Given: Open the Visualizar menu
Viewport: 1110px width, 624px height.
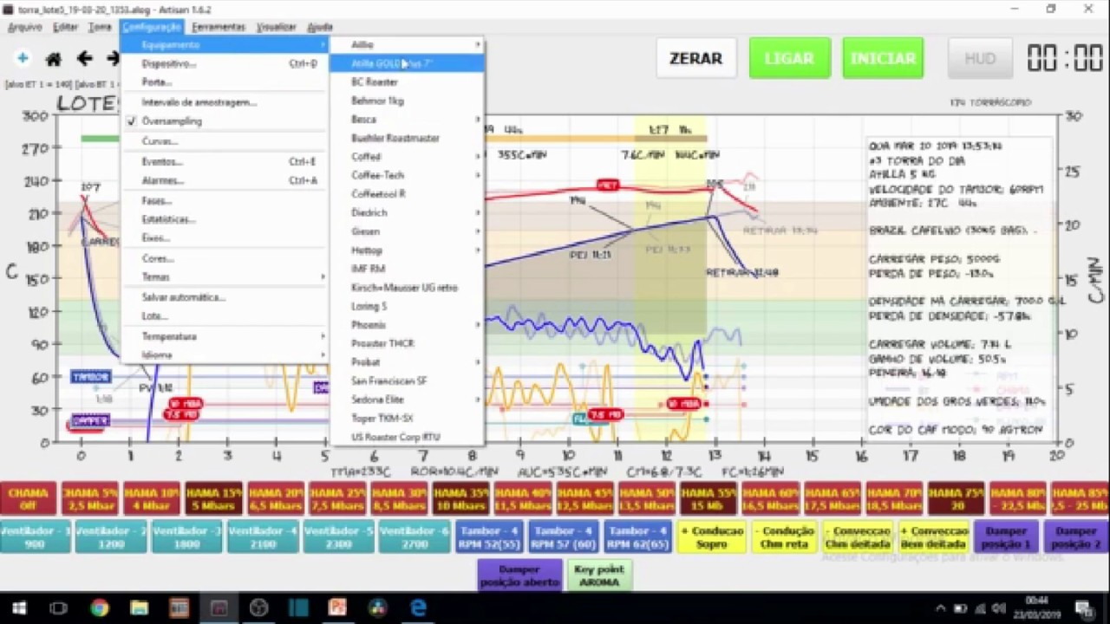Looking at the screenshot, I should click(x=276, y=27).
